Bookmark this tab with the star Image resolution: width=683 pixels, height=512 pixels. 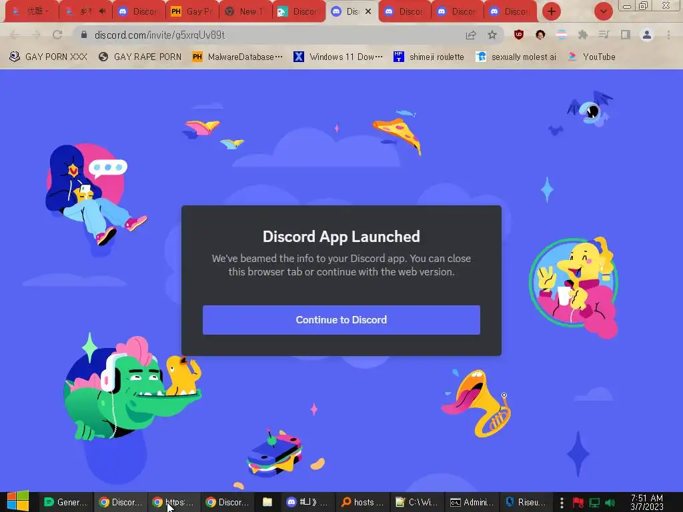coord(492,35)
